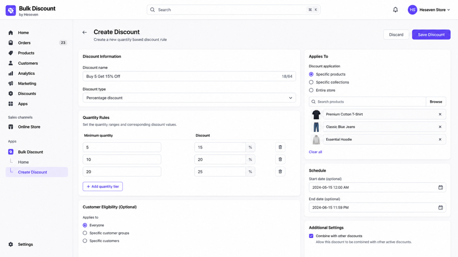Open the end date calendar icon
The height and width of the screenshot is (257, 458).
pyautogui.click(x=441, y=208)
